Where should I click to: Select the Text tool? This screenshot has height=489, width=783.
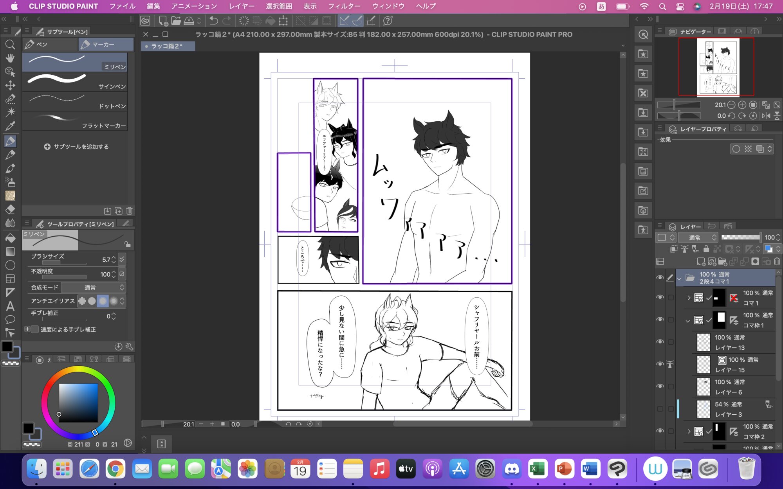point(10,306)
